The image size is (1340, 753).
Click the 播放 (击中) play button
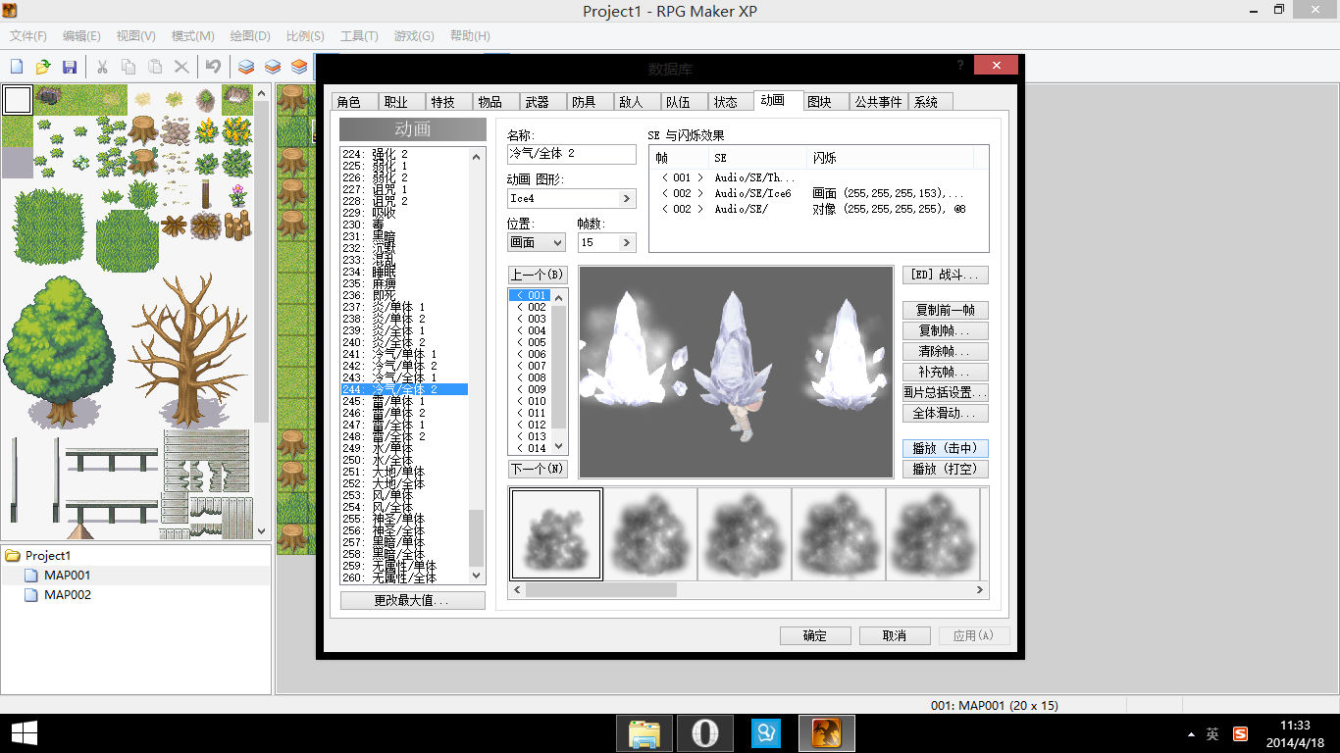tap(945, 448)
